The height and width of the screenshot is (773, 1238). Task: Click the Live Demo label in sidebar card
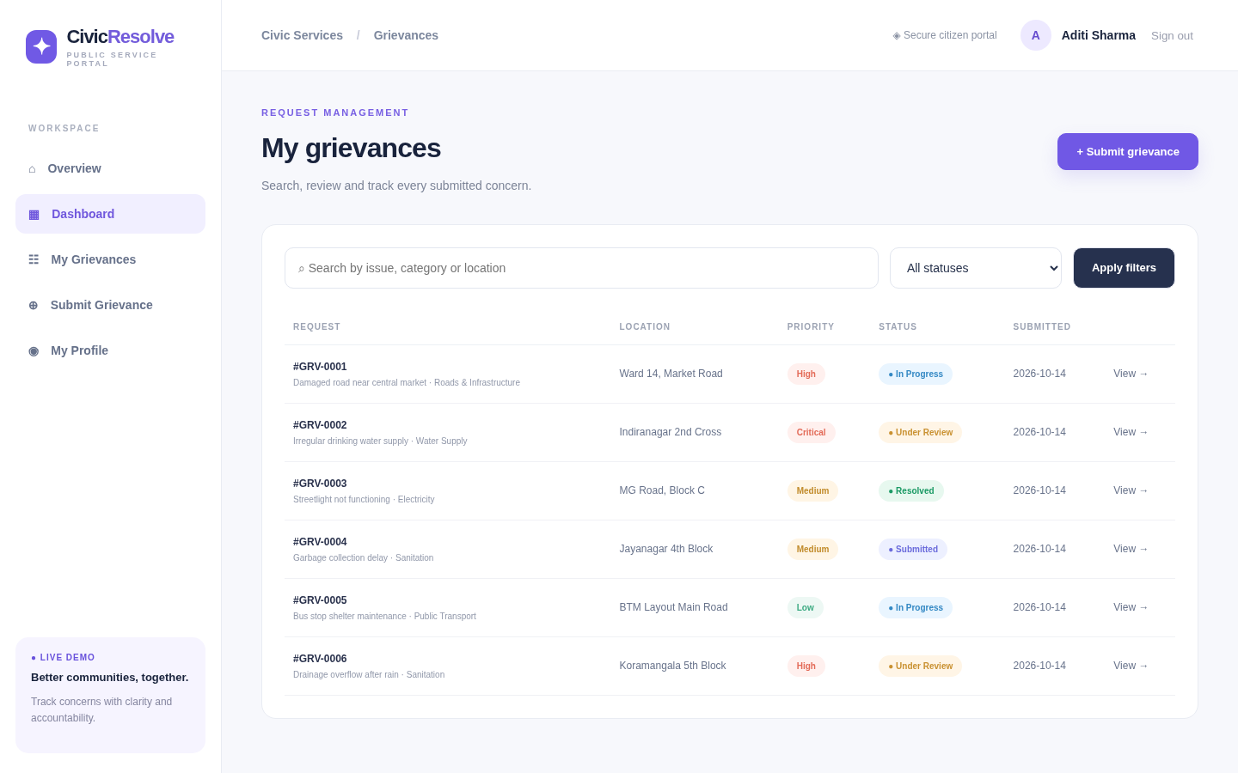(63, 657)
